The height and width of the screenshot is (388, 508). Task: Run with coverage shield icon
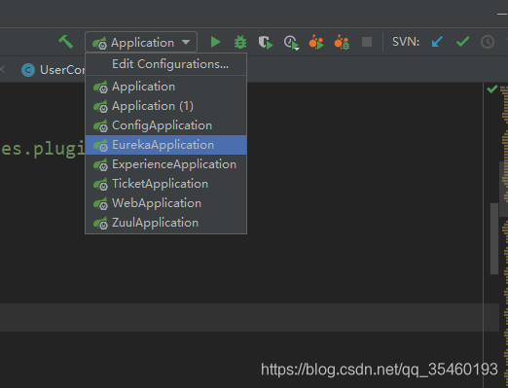coord(266,42)
